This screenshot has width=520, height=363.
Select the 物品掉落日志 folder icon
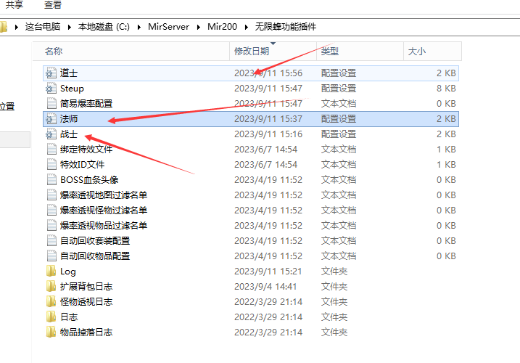pos(50,333)
